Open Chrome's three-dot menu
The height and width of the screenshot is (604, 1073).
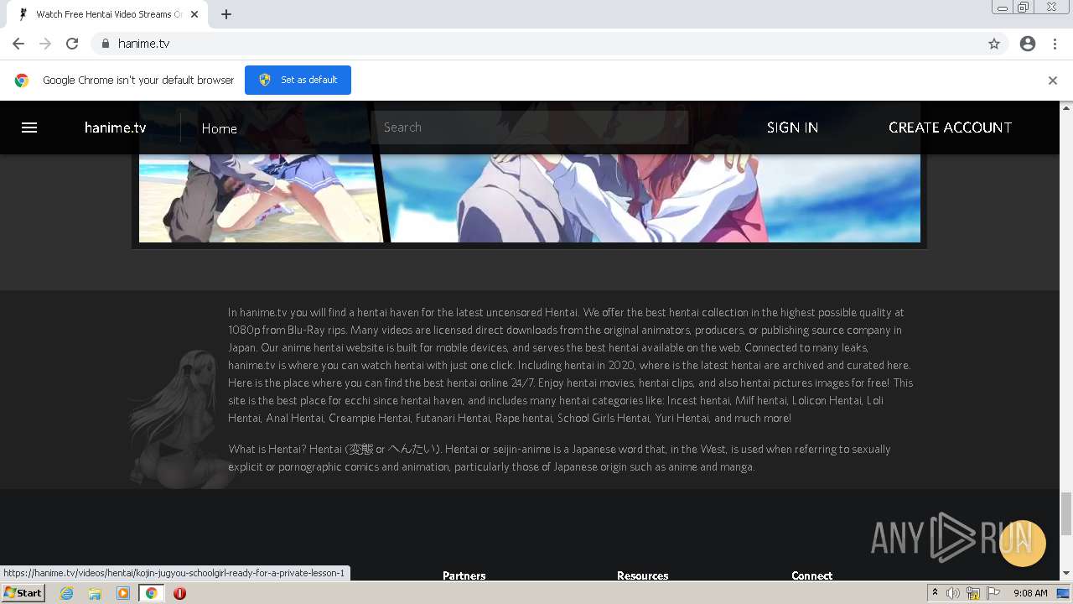(1055, 44)
